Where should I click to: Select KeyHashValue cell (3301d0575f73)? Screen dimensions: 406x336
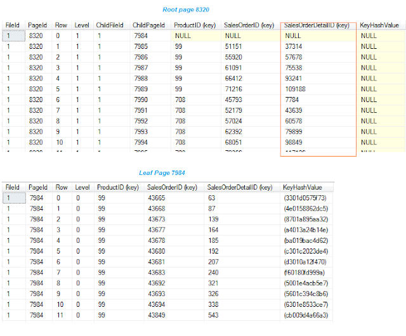[307, 198]
